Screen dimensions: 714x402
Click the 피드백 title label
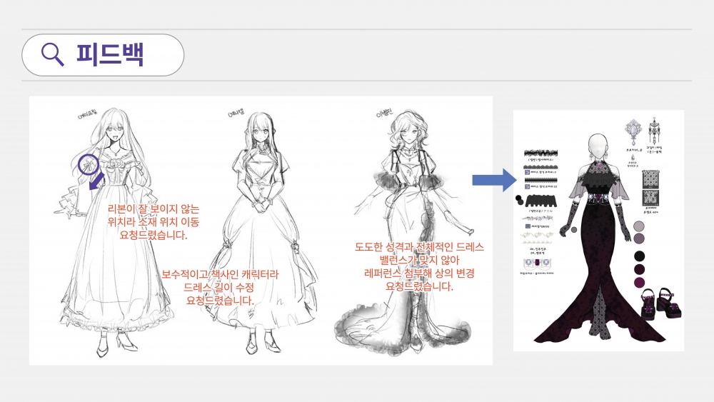pos(110,55)
